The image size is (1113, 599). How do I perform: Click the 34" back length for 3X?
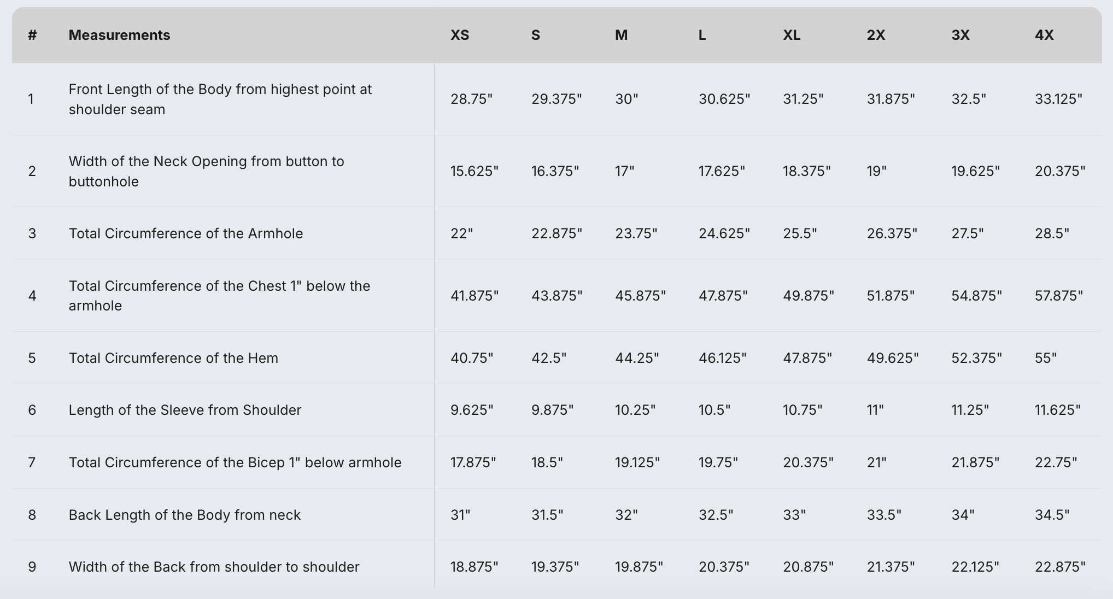(963, 515)
